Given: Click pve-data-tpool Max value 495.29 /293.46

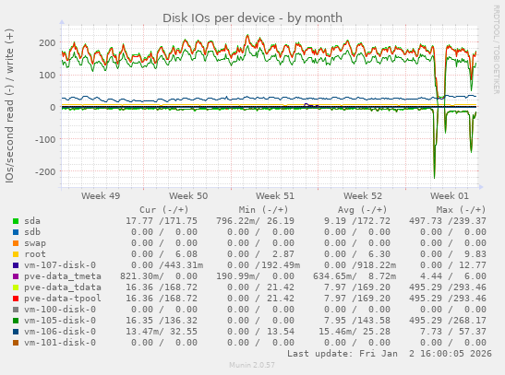Looking at the screenshot, I should pyautogui.click(x=448, y=299).
